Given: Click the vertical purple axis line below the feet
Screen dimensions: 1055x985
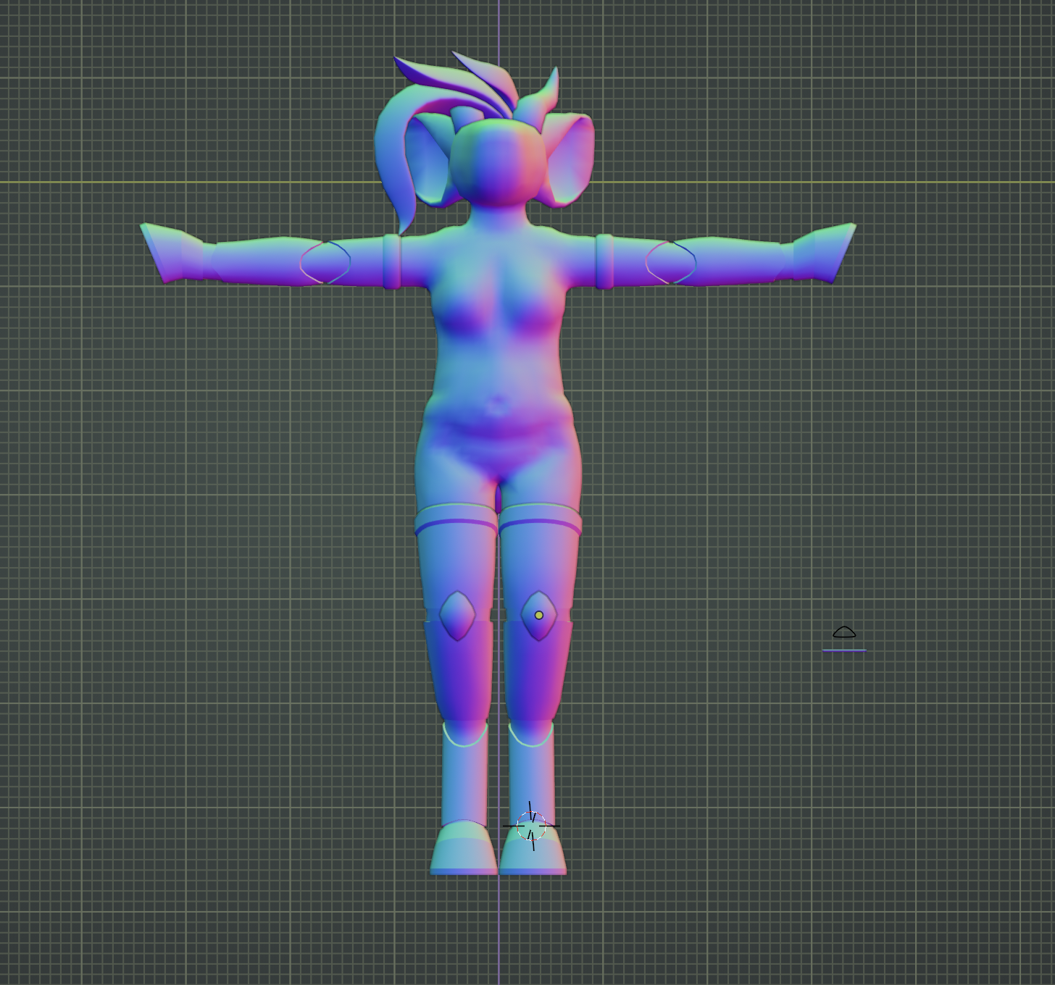Looking at the screenshot, I should pos(499,934).
